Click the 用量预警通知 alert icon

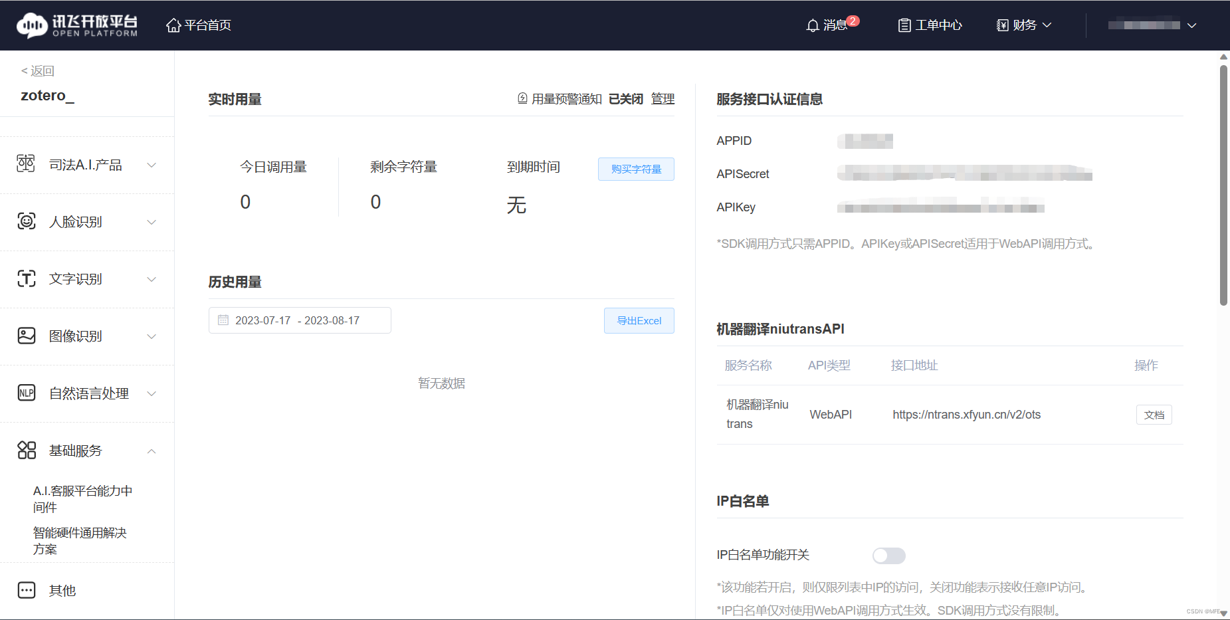[x=522, y=98]
